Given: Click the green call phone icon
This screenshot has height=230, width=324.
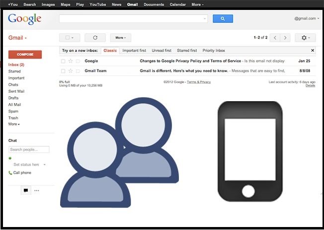Looking at the screenshot, I should pos(10,172).
